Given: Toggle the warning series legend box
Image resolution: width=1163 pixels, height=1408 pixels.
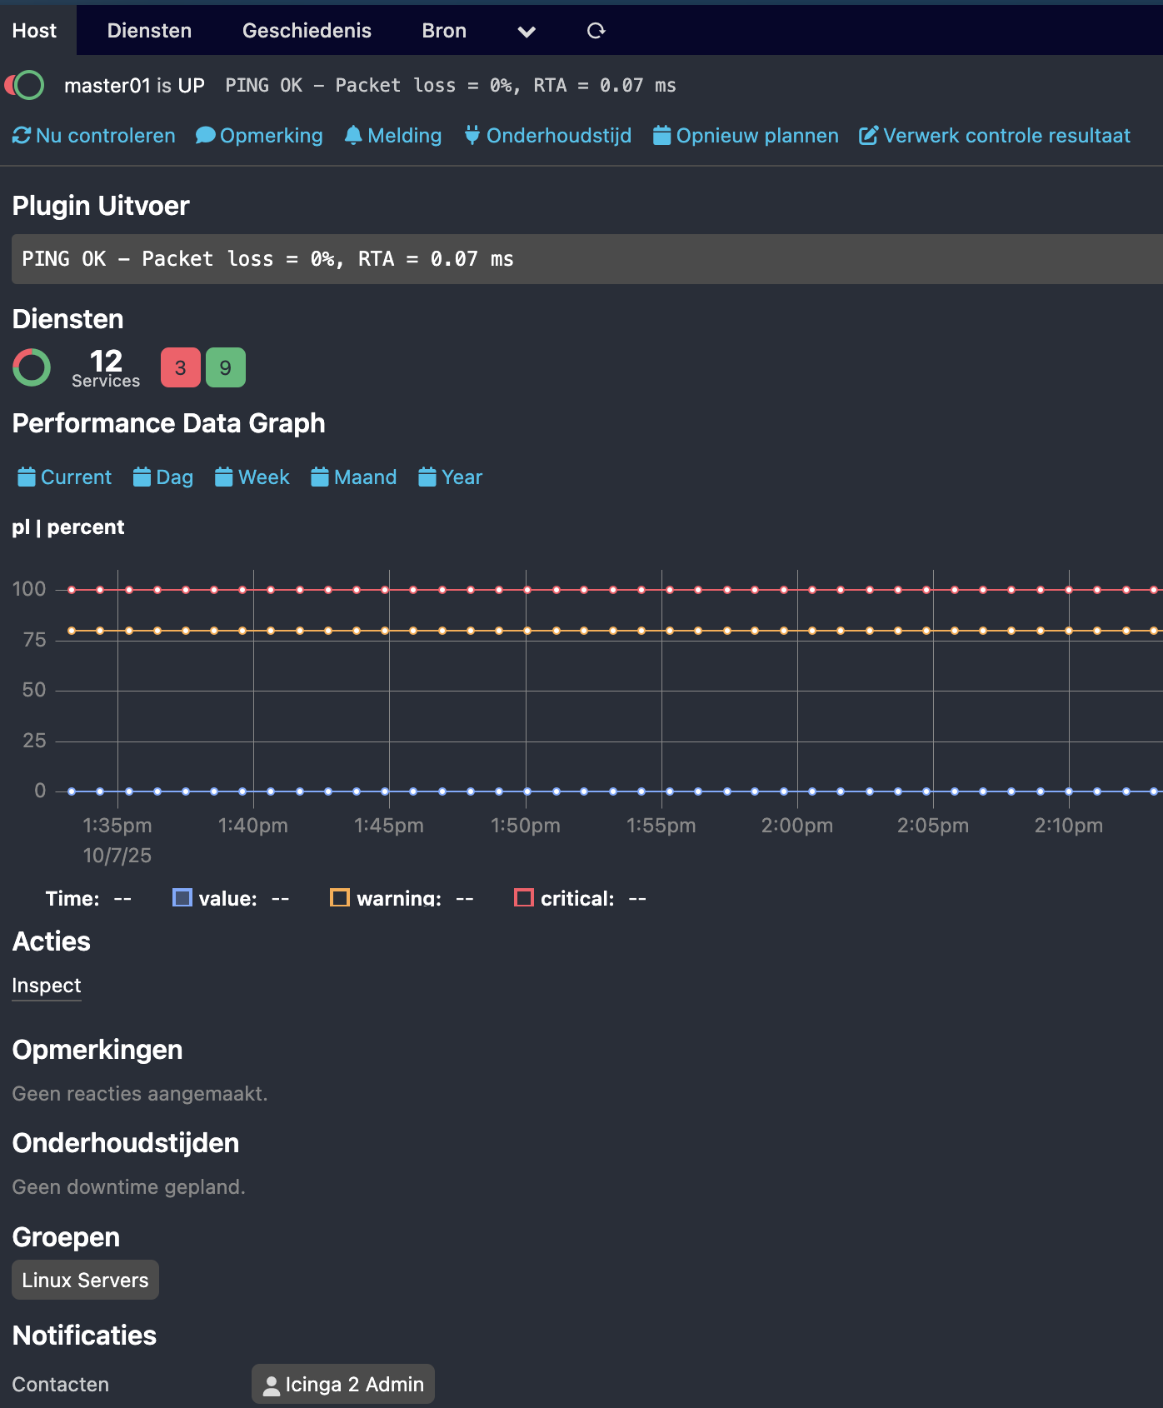Looking at the screenshot, I should click(x=339, y=898).
